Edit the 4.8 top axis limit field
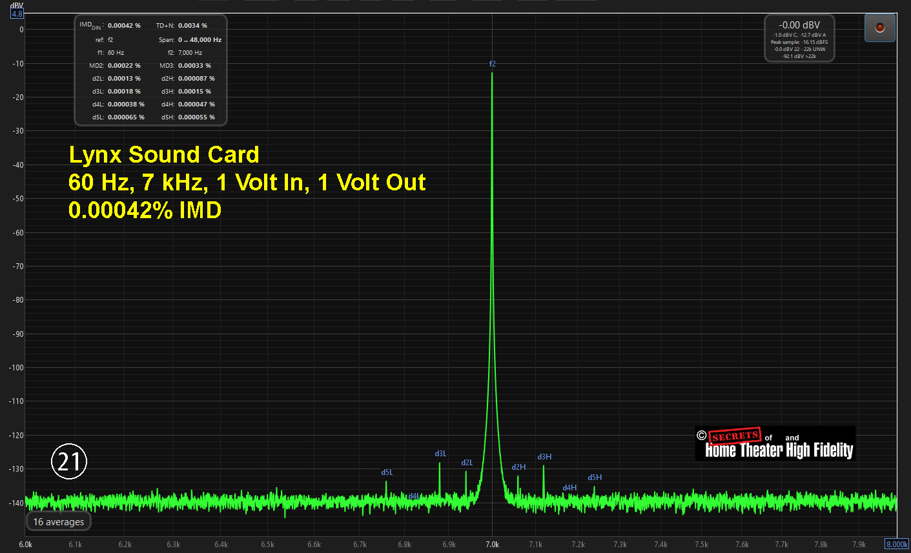Image resolution: width=911 pixels, height=553 pixels. click(17, 14)
